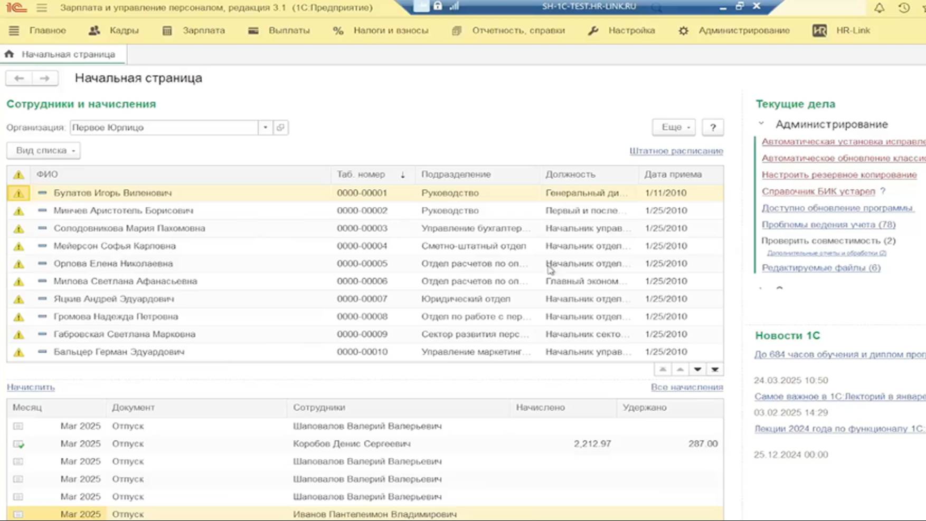Jump to the last row of employees list
The width and height of the screenshot is (926, 521).
[715, 369]
